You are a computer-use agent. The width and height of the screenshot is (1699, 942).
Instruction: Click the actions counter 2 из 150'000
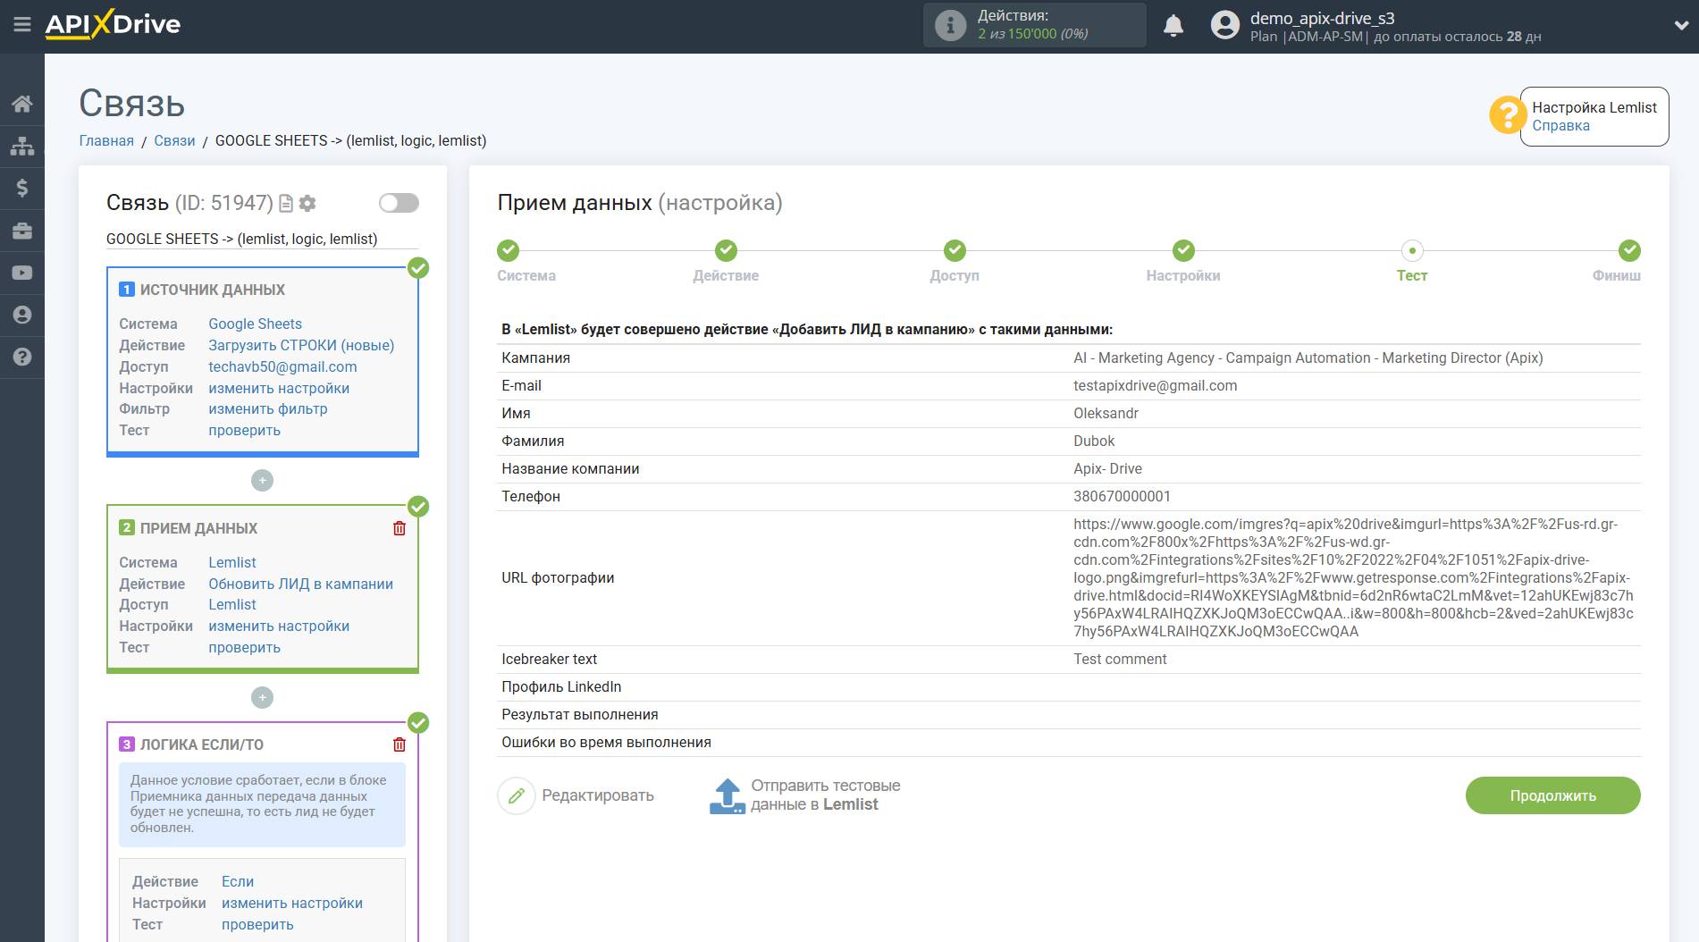1032,34
